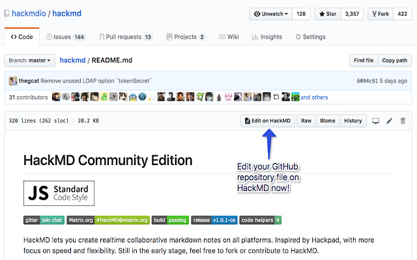Open the Projects tab

(186, 37)
